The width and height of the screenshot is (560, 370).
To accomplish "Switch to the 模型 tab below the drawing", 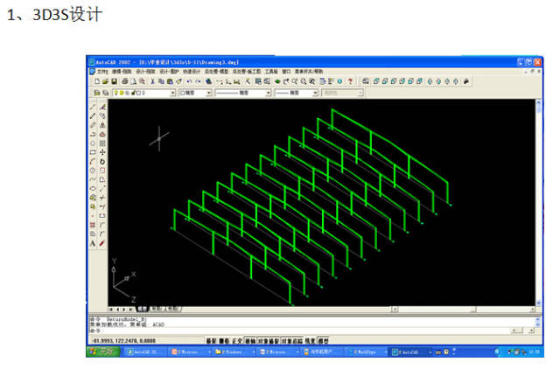I will pos(143,309).
